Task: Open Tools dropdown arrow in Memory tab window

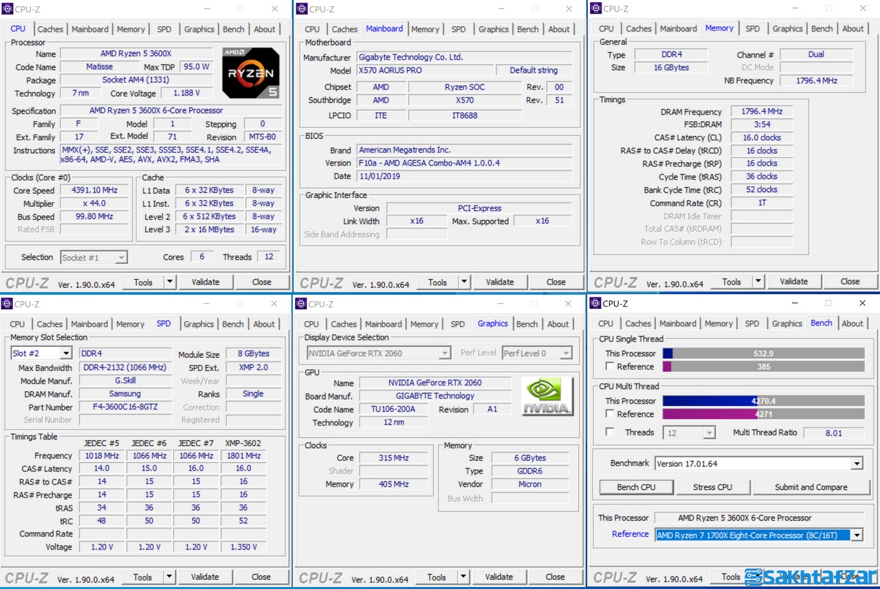Action: (x=758, y=281)
